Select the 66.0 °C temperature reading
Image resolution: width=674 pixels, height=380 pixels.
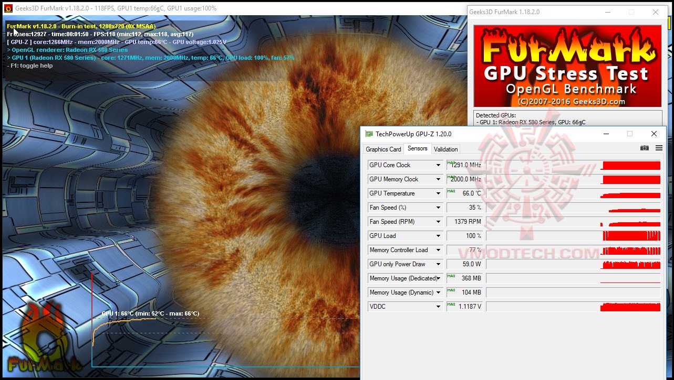pos(464,193)
